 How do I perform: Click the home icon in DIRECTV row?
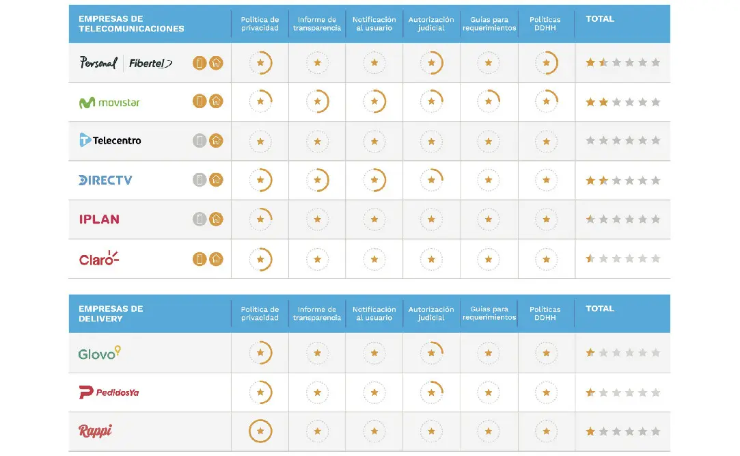tap(216, 180)
